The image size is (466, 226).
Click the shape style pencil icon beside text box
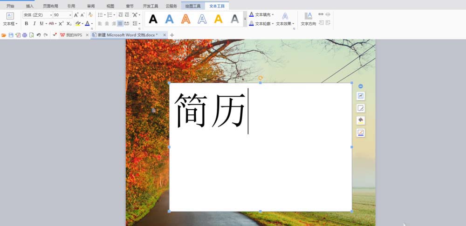(x=361, y=108)
